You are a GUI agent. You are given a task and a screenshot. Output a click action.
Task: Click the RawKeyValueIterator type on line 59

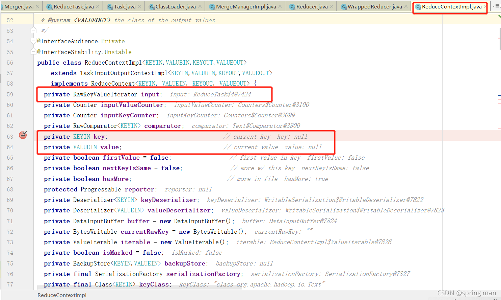(105, 94)
